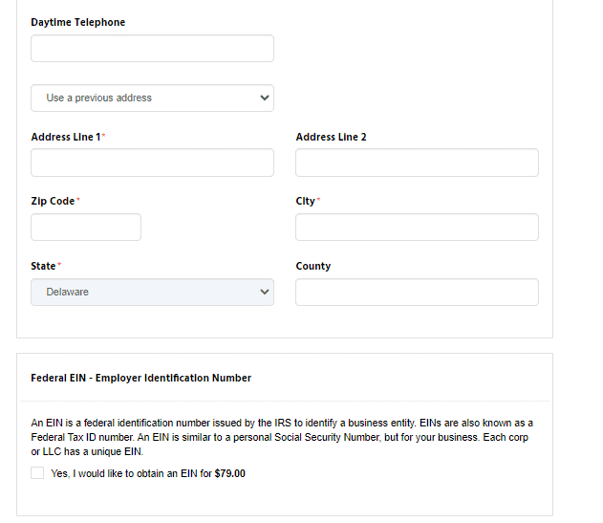The width and height of the screenshot is (603, 523).
Task: Click into the Address Line 1 field
Action: (152, 163)
